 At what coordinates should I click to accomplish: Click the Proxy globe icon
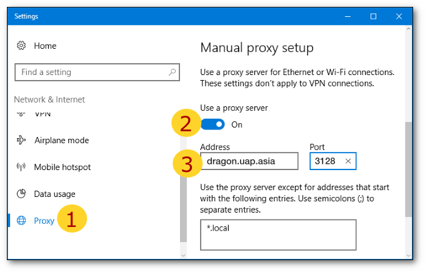click(x=21, y=221)
